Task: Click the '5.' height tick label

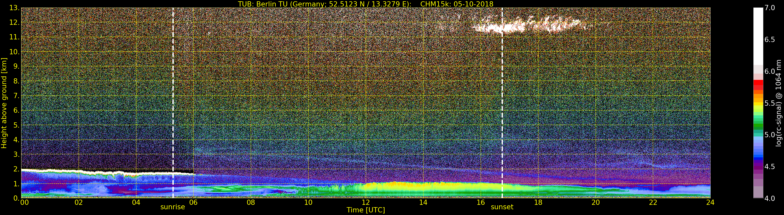Action: click(x=16, y=125)
